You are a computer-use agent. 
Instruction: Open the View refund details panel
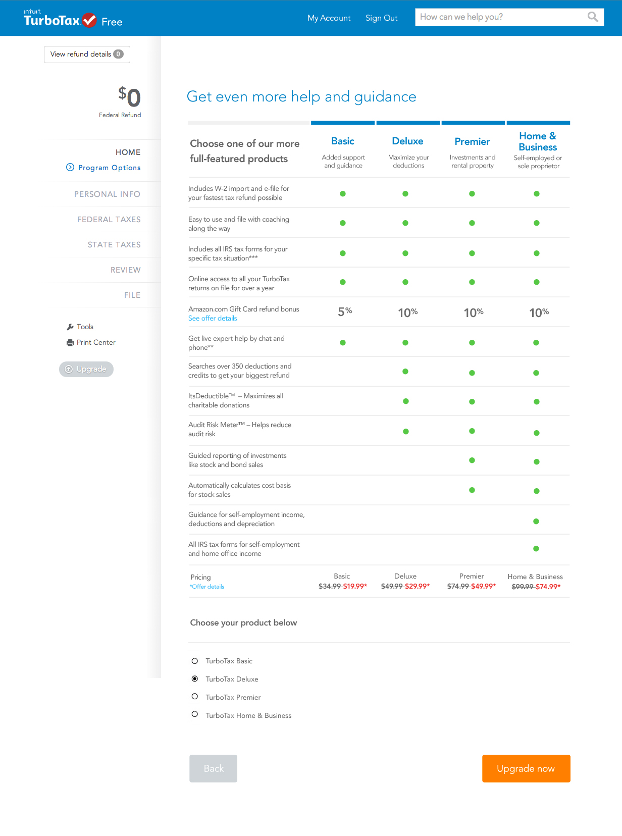click(81, 55)
